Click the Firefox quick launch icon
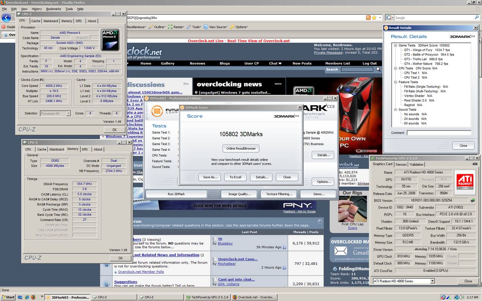This screenshot has width=482, height=301. click(33, 297)
